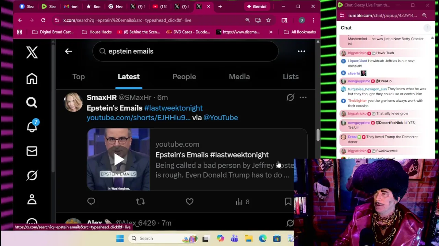The width and height of the screenshot is (439, 246).
Task: Open the D profile avatar in Chrome
Action: 301,20
